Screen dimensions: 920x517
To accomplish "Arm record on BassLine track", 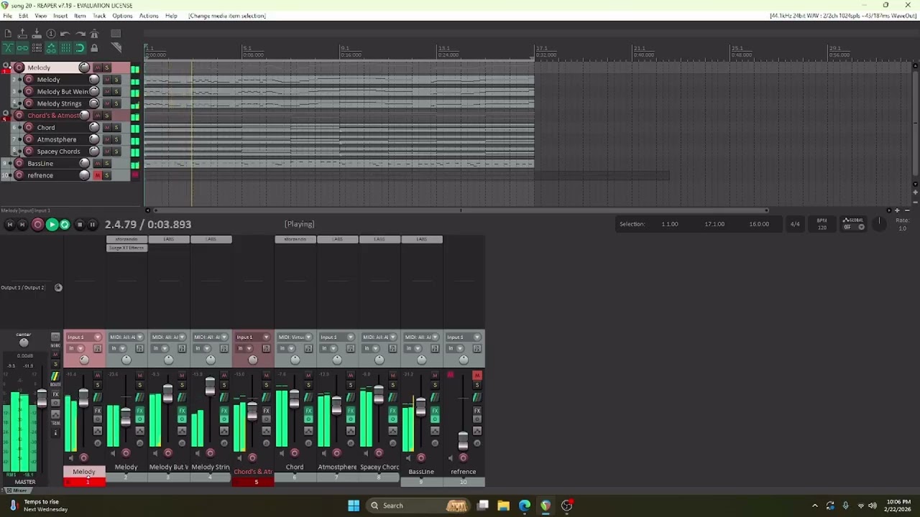I will [19, 163].
